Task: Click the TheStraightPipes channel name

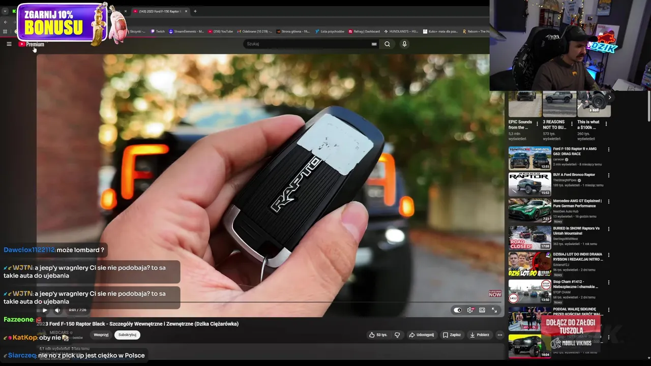Action: click(565, 180)
